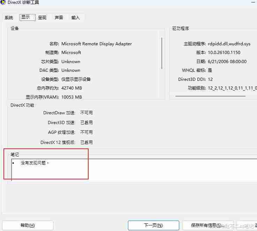Click WHQL 徽标 value 是
The height and width of the screenshot is (231, 257).
click(x=210, y=70)
